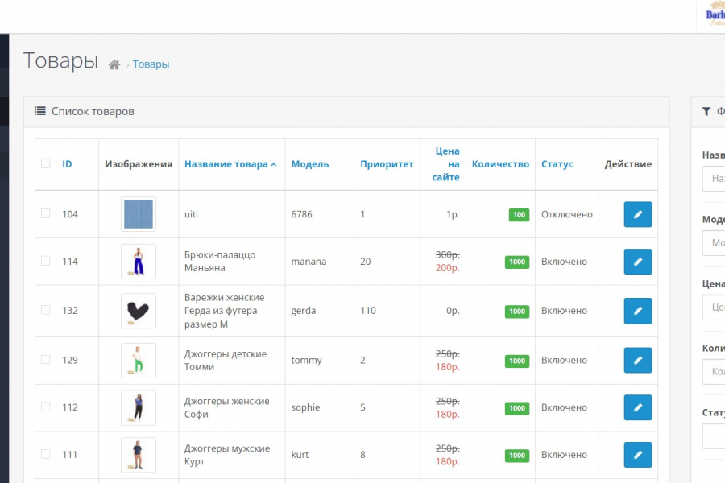725x483 pixels.
Task: Check the box for product ID 132
Action: click(x=46, y=310)
